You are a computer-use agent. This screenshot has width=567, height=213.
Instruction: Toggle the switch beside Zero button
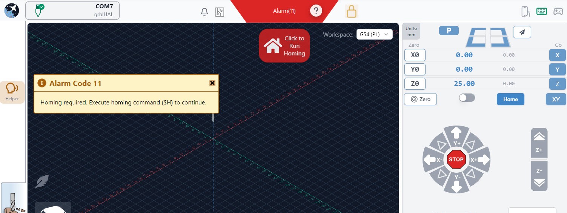tap(467, 98)
